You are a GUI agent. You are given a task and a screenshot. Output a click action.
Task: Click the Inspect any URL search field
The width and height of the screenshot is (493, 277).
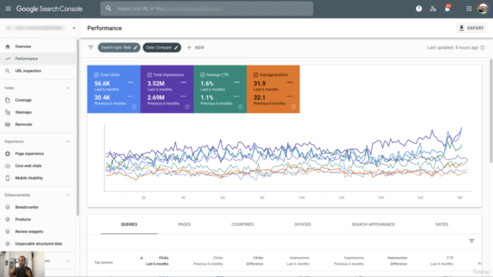pos(206,8)
